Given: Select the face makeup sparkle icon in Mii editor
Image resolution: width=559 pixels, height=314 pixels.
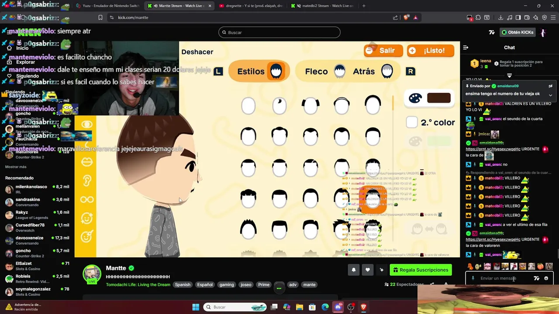Looking at the screenshot, I should coord(87,218).
